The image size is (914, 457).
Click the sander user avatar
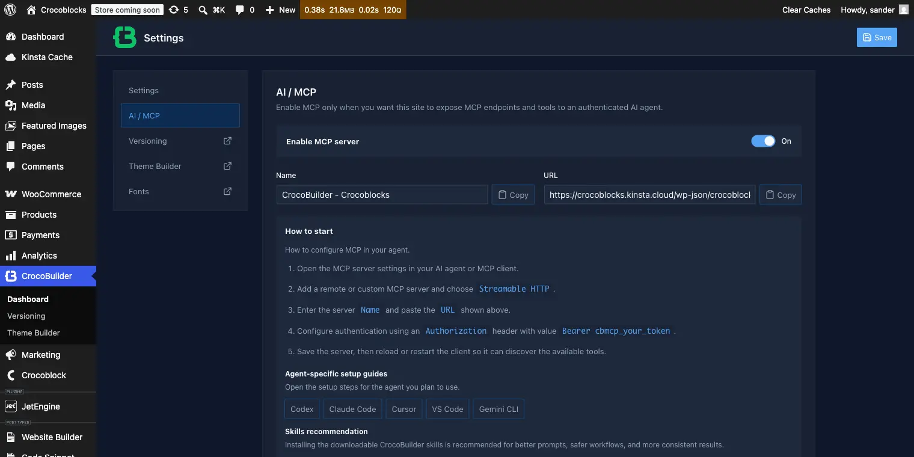pos(904,10)
